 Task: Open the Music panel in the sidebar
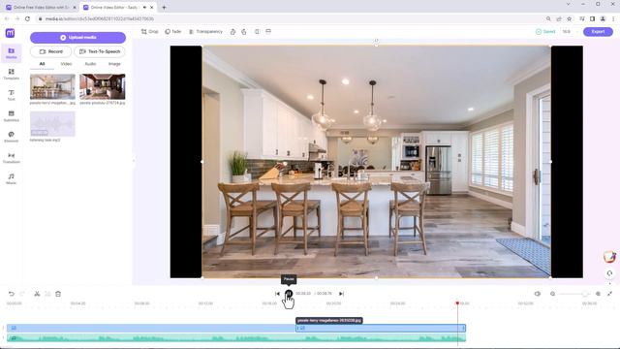coord(11,178)
